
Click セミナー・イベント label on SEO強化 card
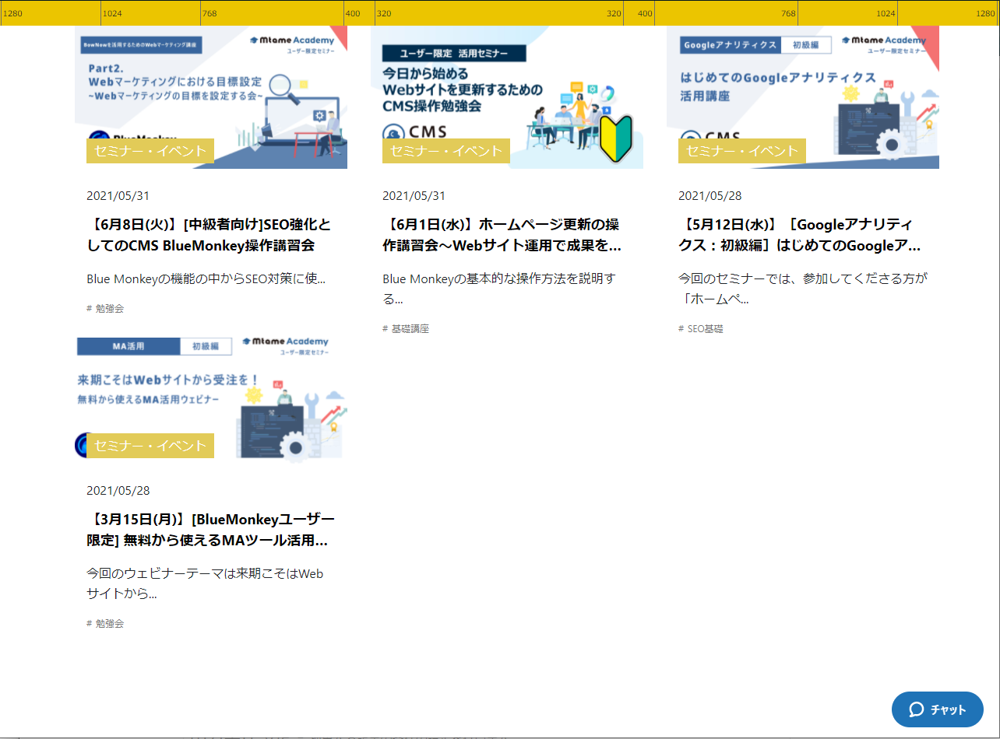(150, 151)
